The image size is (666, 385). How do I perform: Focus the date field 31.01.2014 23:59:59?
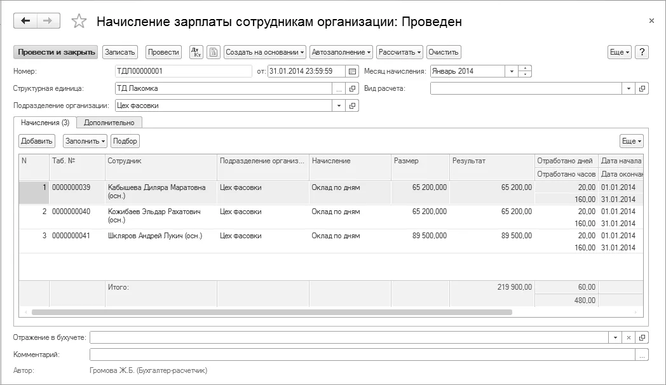(306, 71)
